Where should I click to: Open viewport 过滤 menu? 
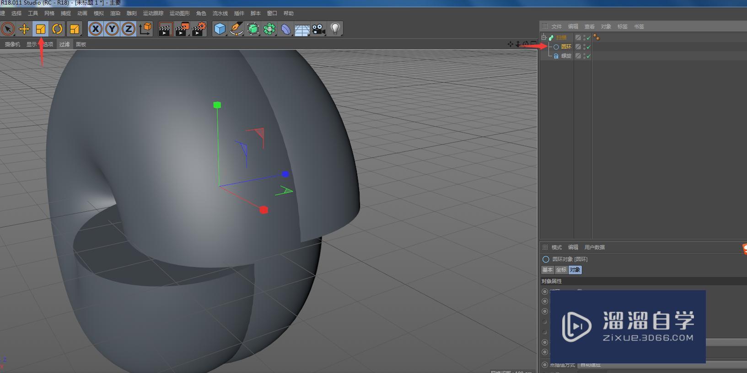[64, 44]
